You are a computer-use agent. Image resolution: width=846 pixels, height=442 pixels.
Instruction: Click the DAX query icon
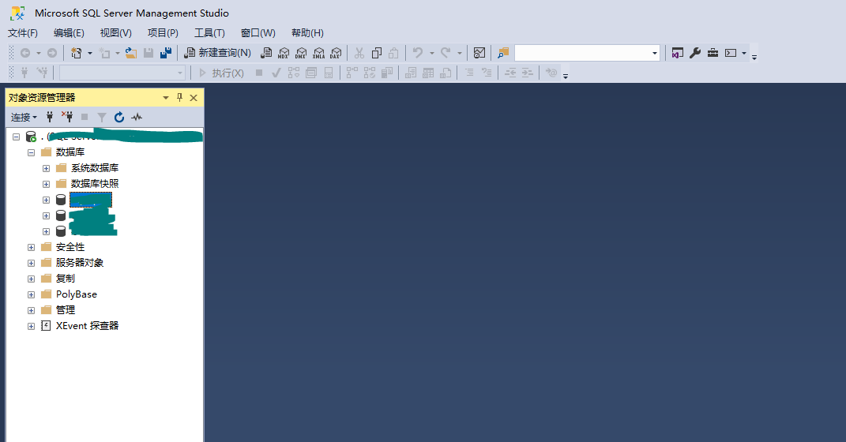click(x=336, y=53)
